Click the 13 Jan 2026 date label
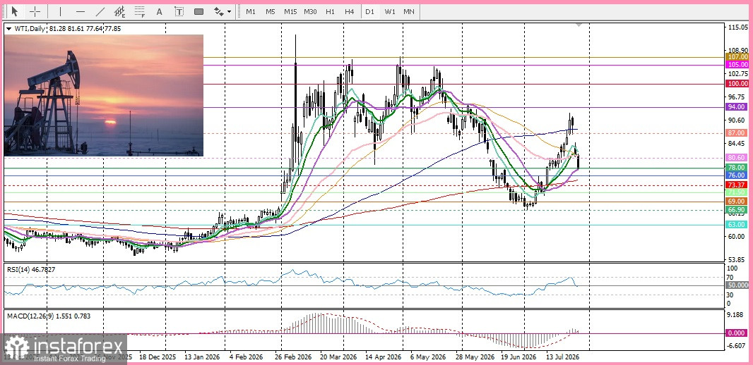Screen dimensions: 753x365 [201, 357]
